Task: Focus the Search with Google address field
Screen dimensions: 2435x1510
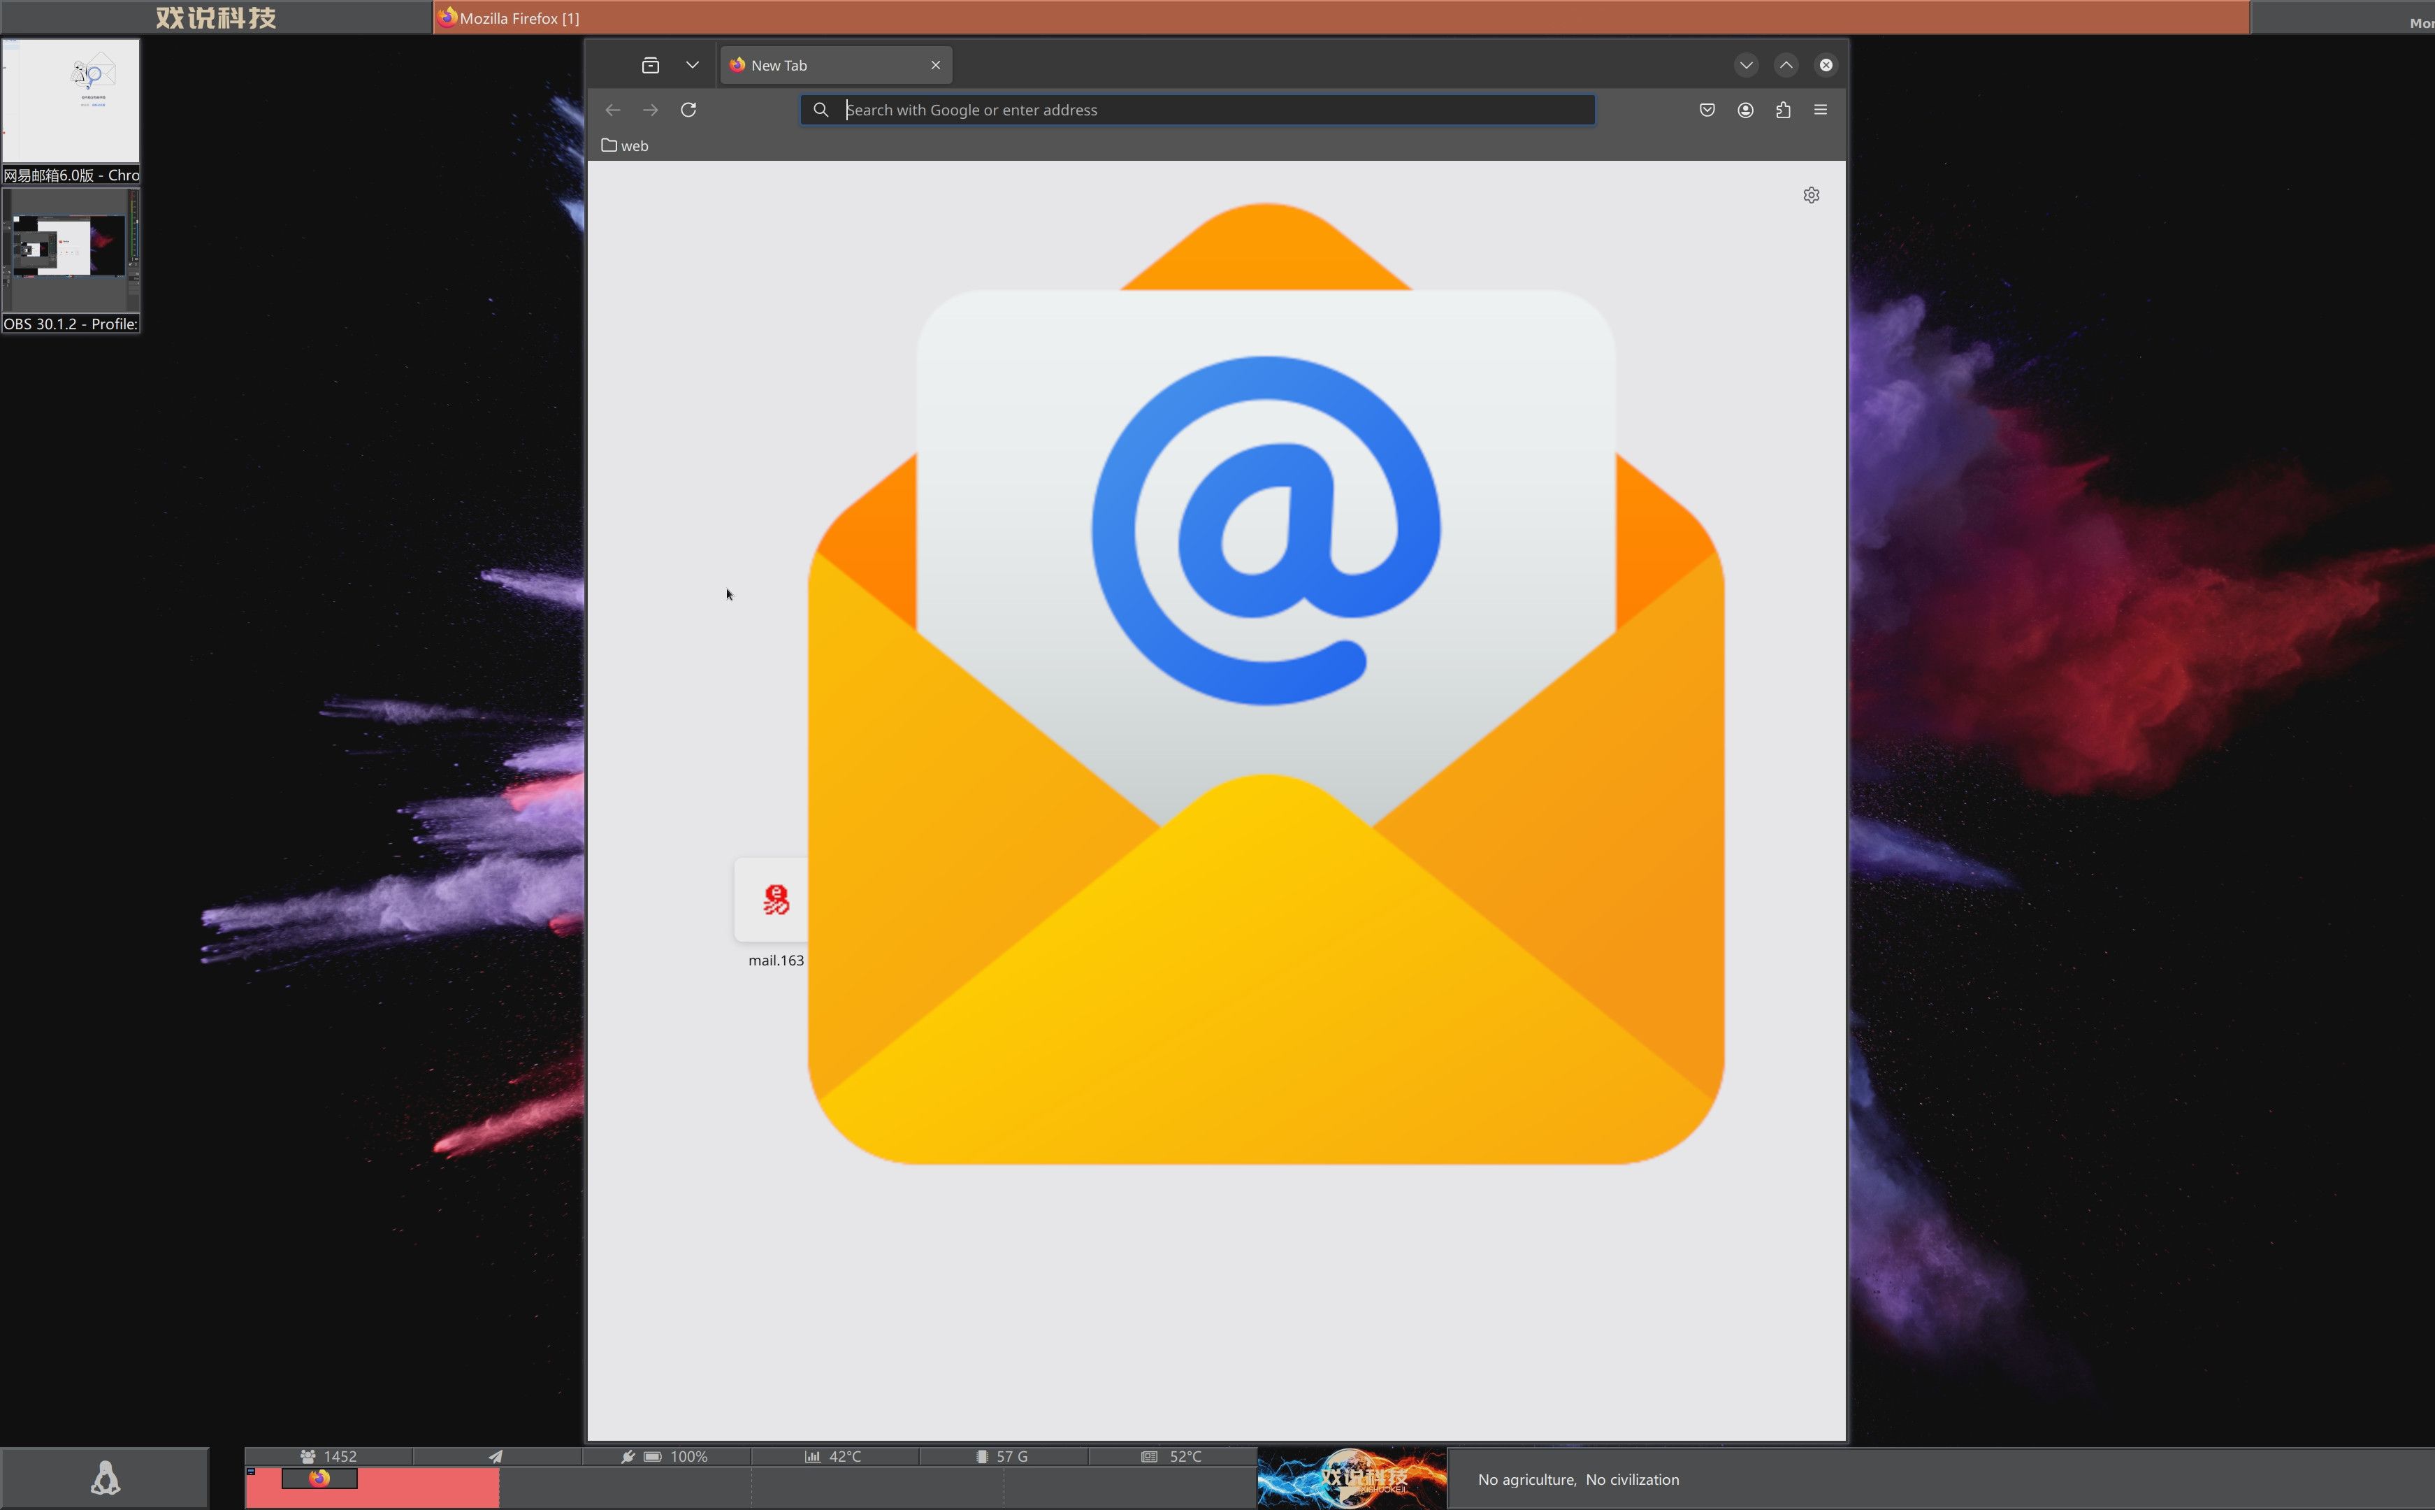Action: [1198, 110]
